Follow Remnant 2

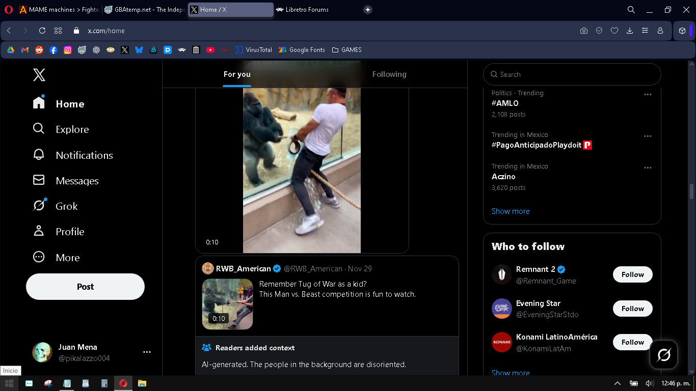pos(632,274)
